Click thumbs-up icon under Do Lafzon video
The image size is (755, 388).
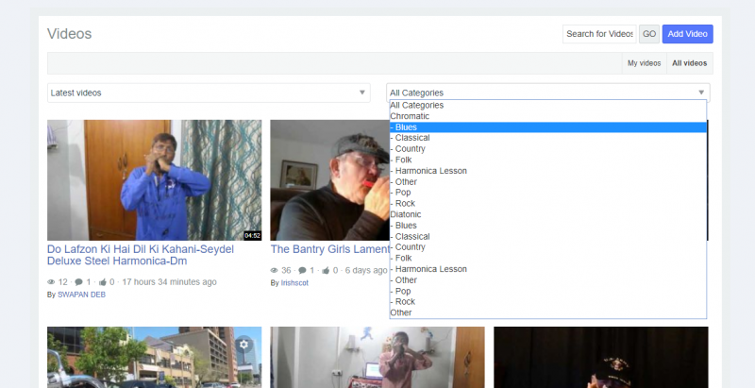coord(103,282)
